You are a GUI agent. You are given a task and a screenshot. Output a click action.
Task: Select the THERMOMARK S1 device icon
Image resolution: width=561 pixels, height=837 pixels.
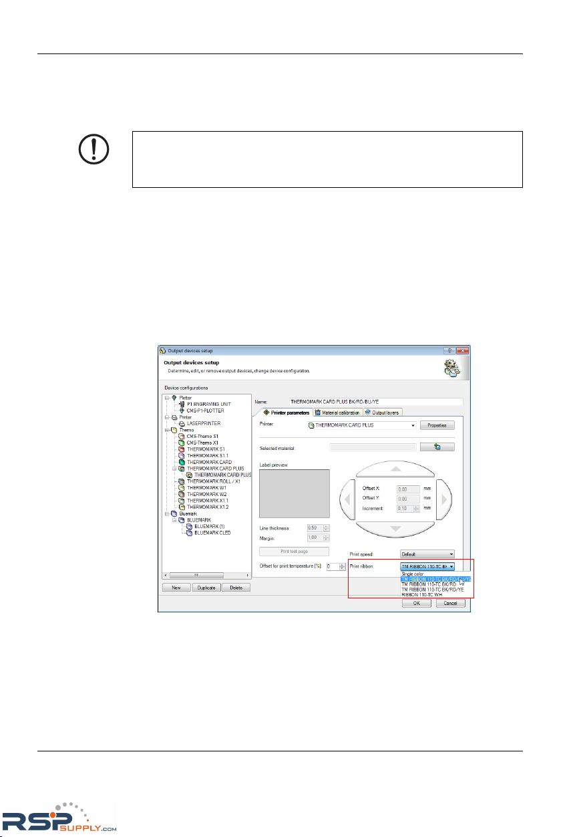click(x=182, y=449)
